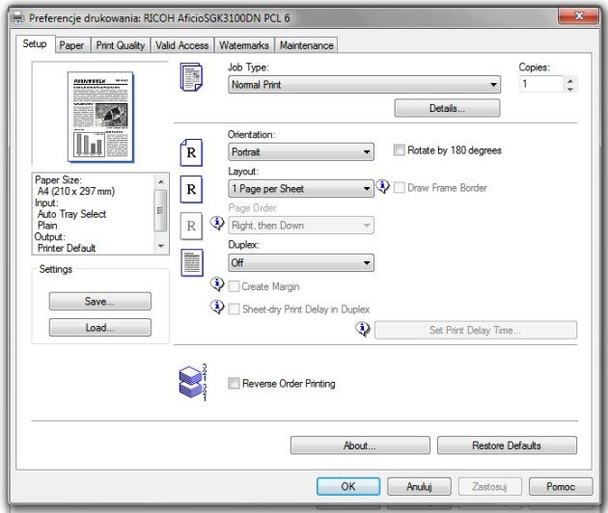The image size is (608, 513).
Task: Click Set Print Delay Time... button
Action: coord(476,330)
